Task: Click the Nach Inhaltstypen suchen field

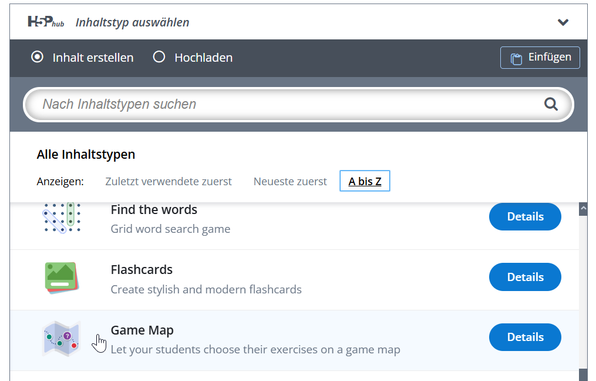Action: pyautogui.click(x=288, y=105)
